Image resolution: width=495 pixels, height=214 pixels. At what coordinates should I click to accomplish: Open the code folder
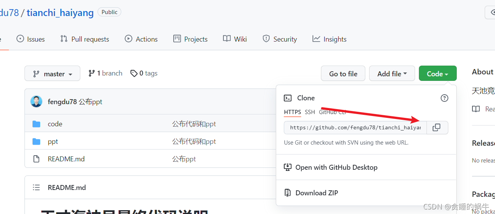click(x=55, y=124)
